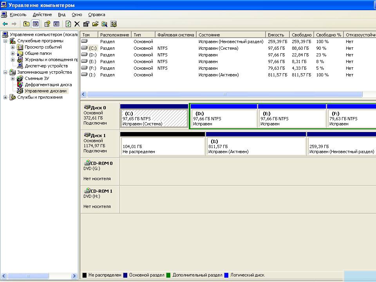Image resolution: width=376 pixels, height=282 pixels.
Task: Collapse the Служебные программы tree node
Action: [x=5, y=41]
